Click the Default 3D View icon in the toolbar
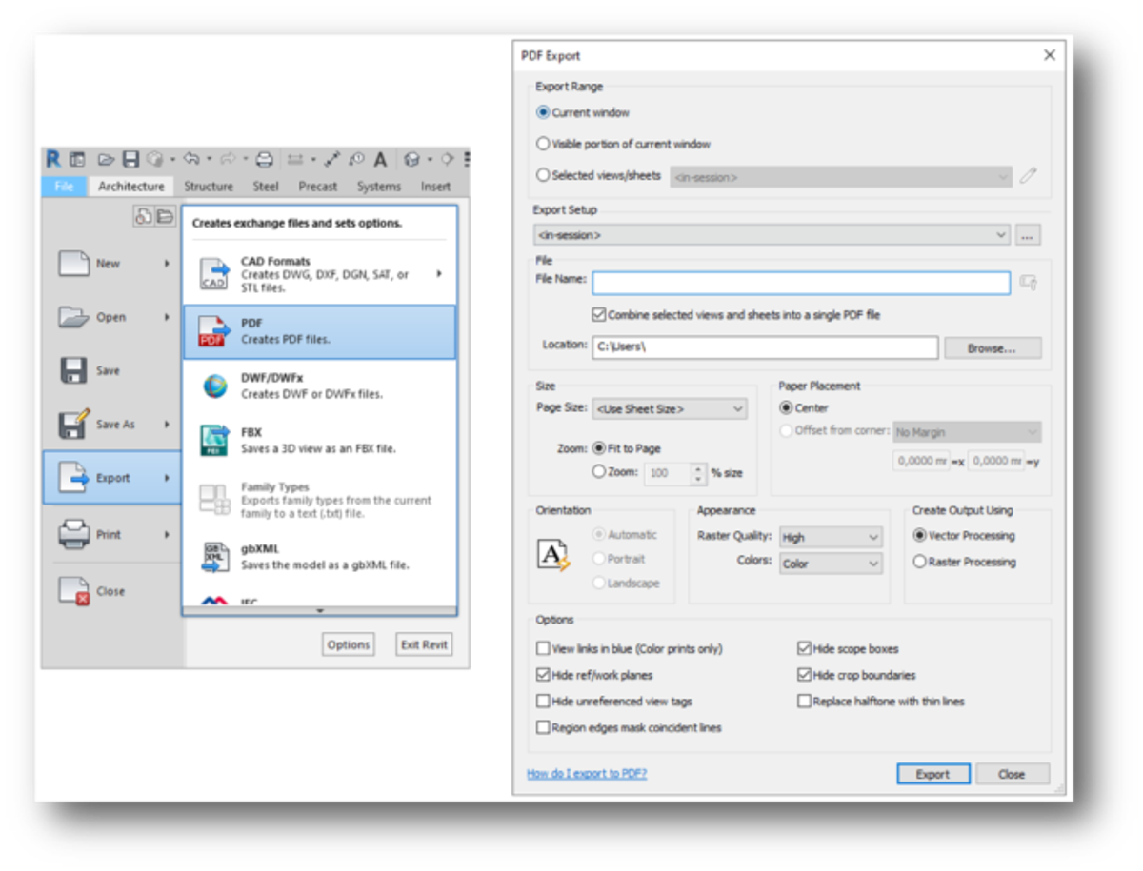This screenshot has height=871, width=1143. [x=411, y=160]
